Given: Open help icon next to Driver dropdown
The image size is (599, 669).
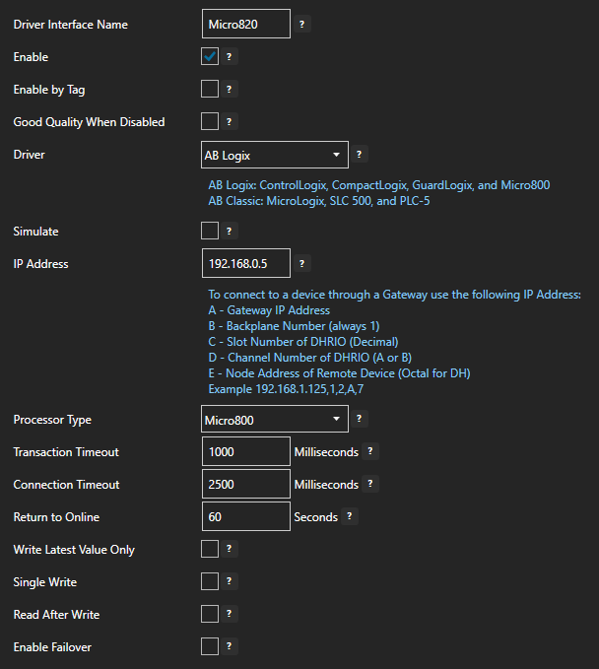Looking at the screenshot, I should [x=360, y=154].
